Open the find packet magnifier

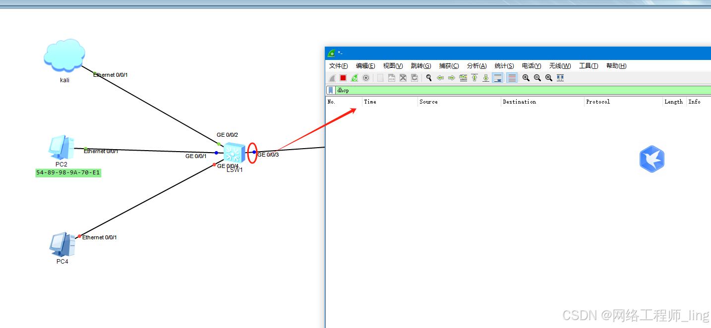pyautogui.click(x=429, y=78)
